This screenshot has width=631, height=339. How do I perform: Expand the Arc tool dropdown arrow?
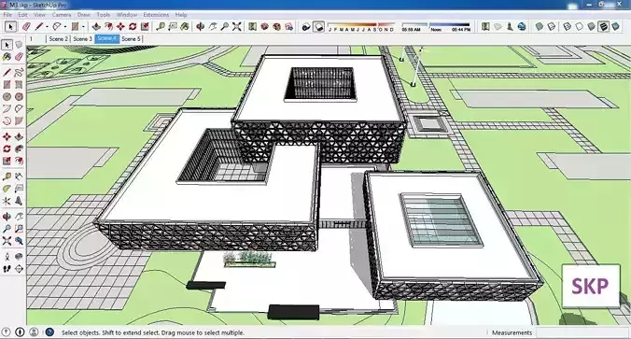point(65,27)
